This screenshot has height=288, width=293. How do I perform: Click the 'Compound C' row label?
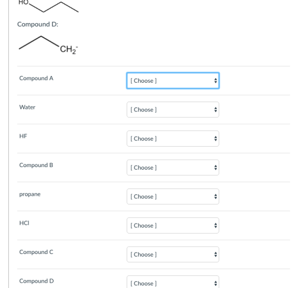tap(36, 252)
